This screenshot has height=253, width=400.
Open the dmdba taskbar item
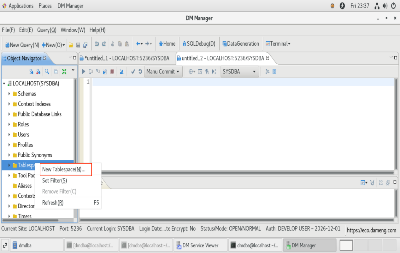point(36,245)
